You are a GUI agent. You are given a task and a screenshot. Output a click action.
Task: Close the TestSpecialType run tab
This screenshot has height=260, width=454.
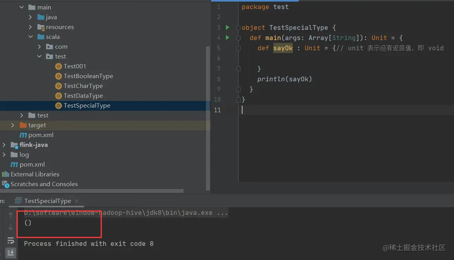coord(77,201)
